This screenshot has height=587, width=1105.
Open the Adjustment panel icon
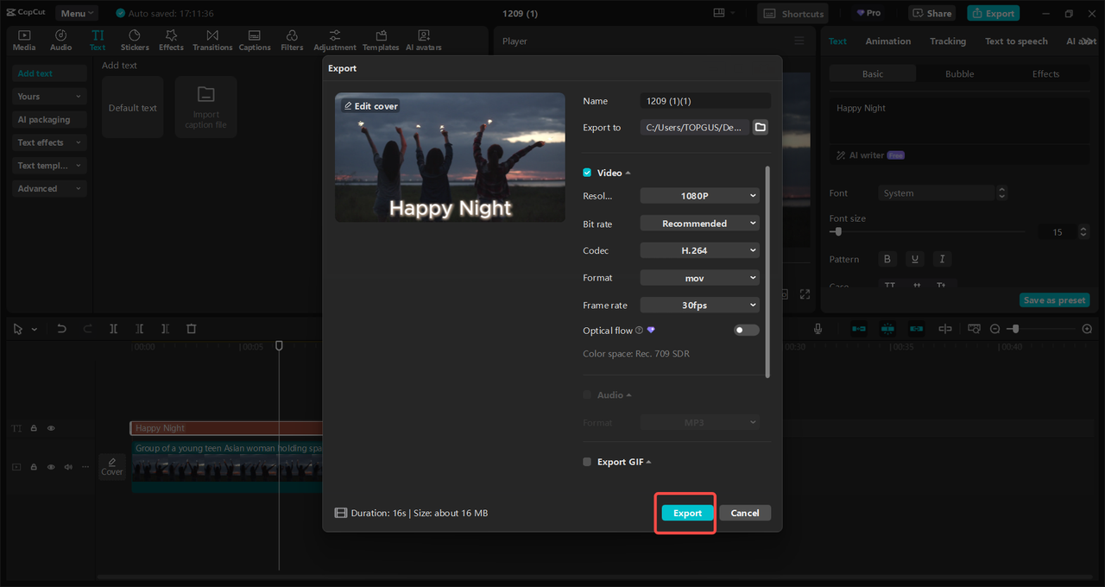tap(335, 40)
